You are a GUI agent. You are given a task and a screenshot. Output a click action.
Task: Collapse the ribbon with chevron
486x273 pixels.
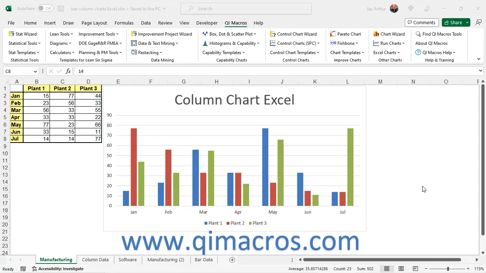coord(478,59)
